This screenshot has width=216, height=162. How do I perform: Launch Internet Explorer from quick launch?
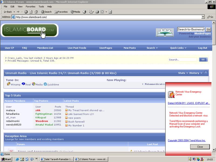coord(17,159)
